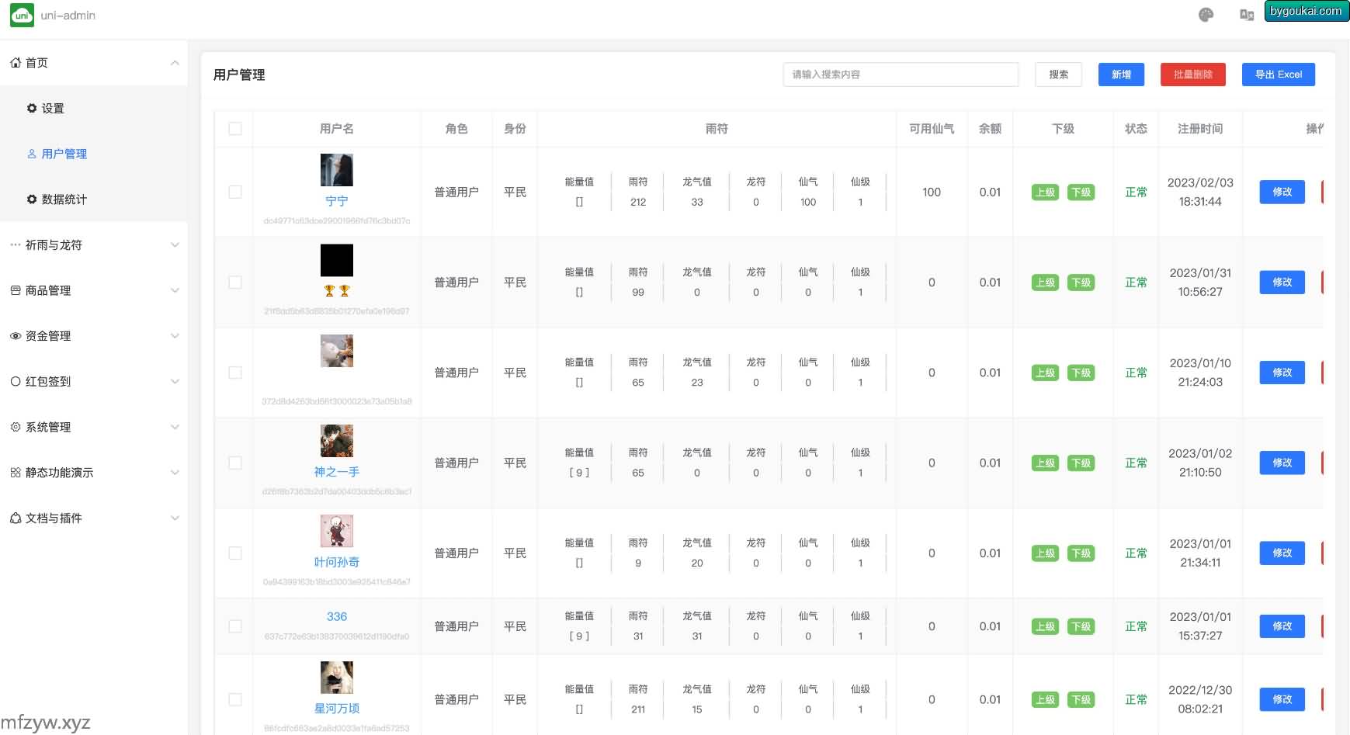
Task: Toggle the select-all checkbox in table header
Action: (235, 129)
